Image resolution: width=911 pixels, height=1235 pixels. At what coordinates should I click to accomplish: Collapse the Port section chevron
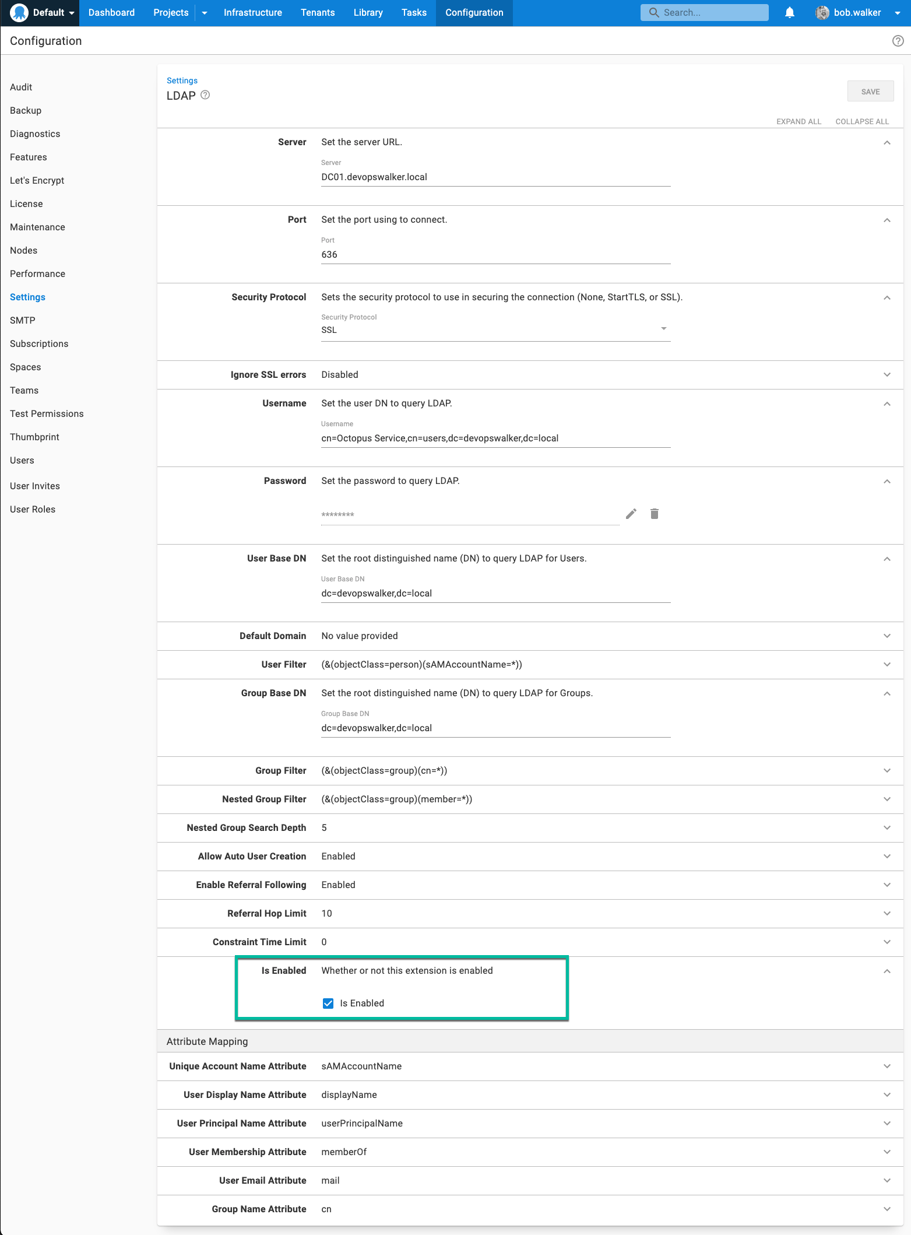pos(887,220)
